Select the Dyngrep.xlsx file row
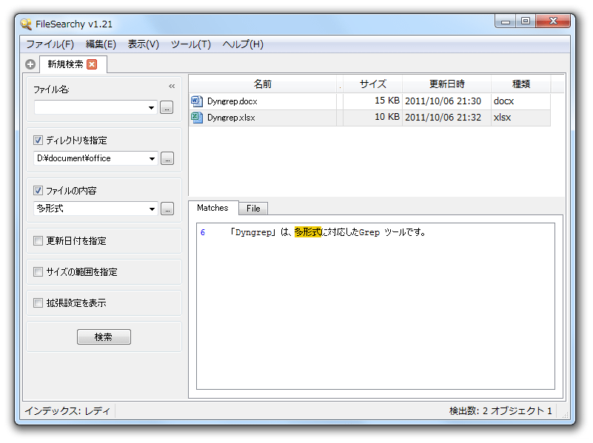Viewport: 593px width, 443px height. point(369,118)
